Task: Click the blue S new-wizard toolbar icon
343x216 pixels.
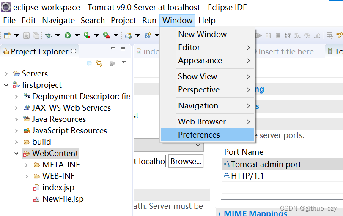Action: (x=148, y=35)
